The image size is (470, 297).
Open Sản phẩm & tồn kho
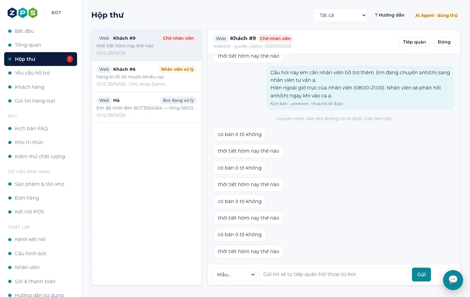pos(40,184)
